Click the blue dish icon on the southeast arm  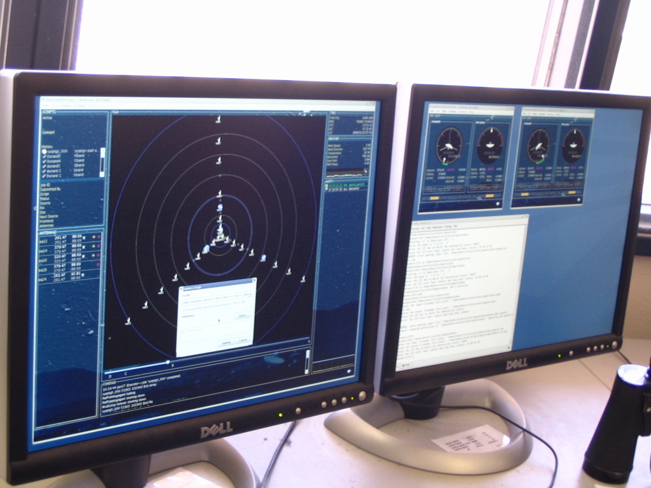[x=263, y=258]
